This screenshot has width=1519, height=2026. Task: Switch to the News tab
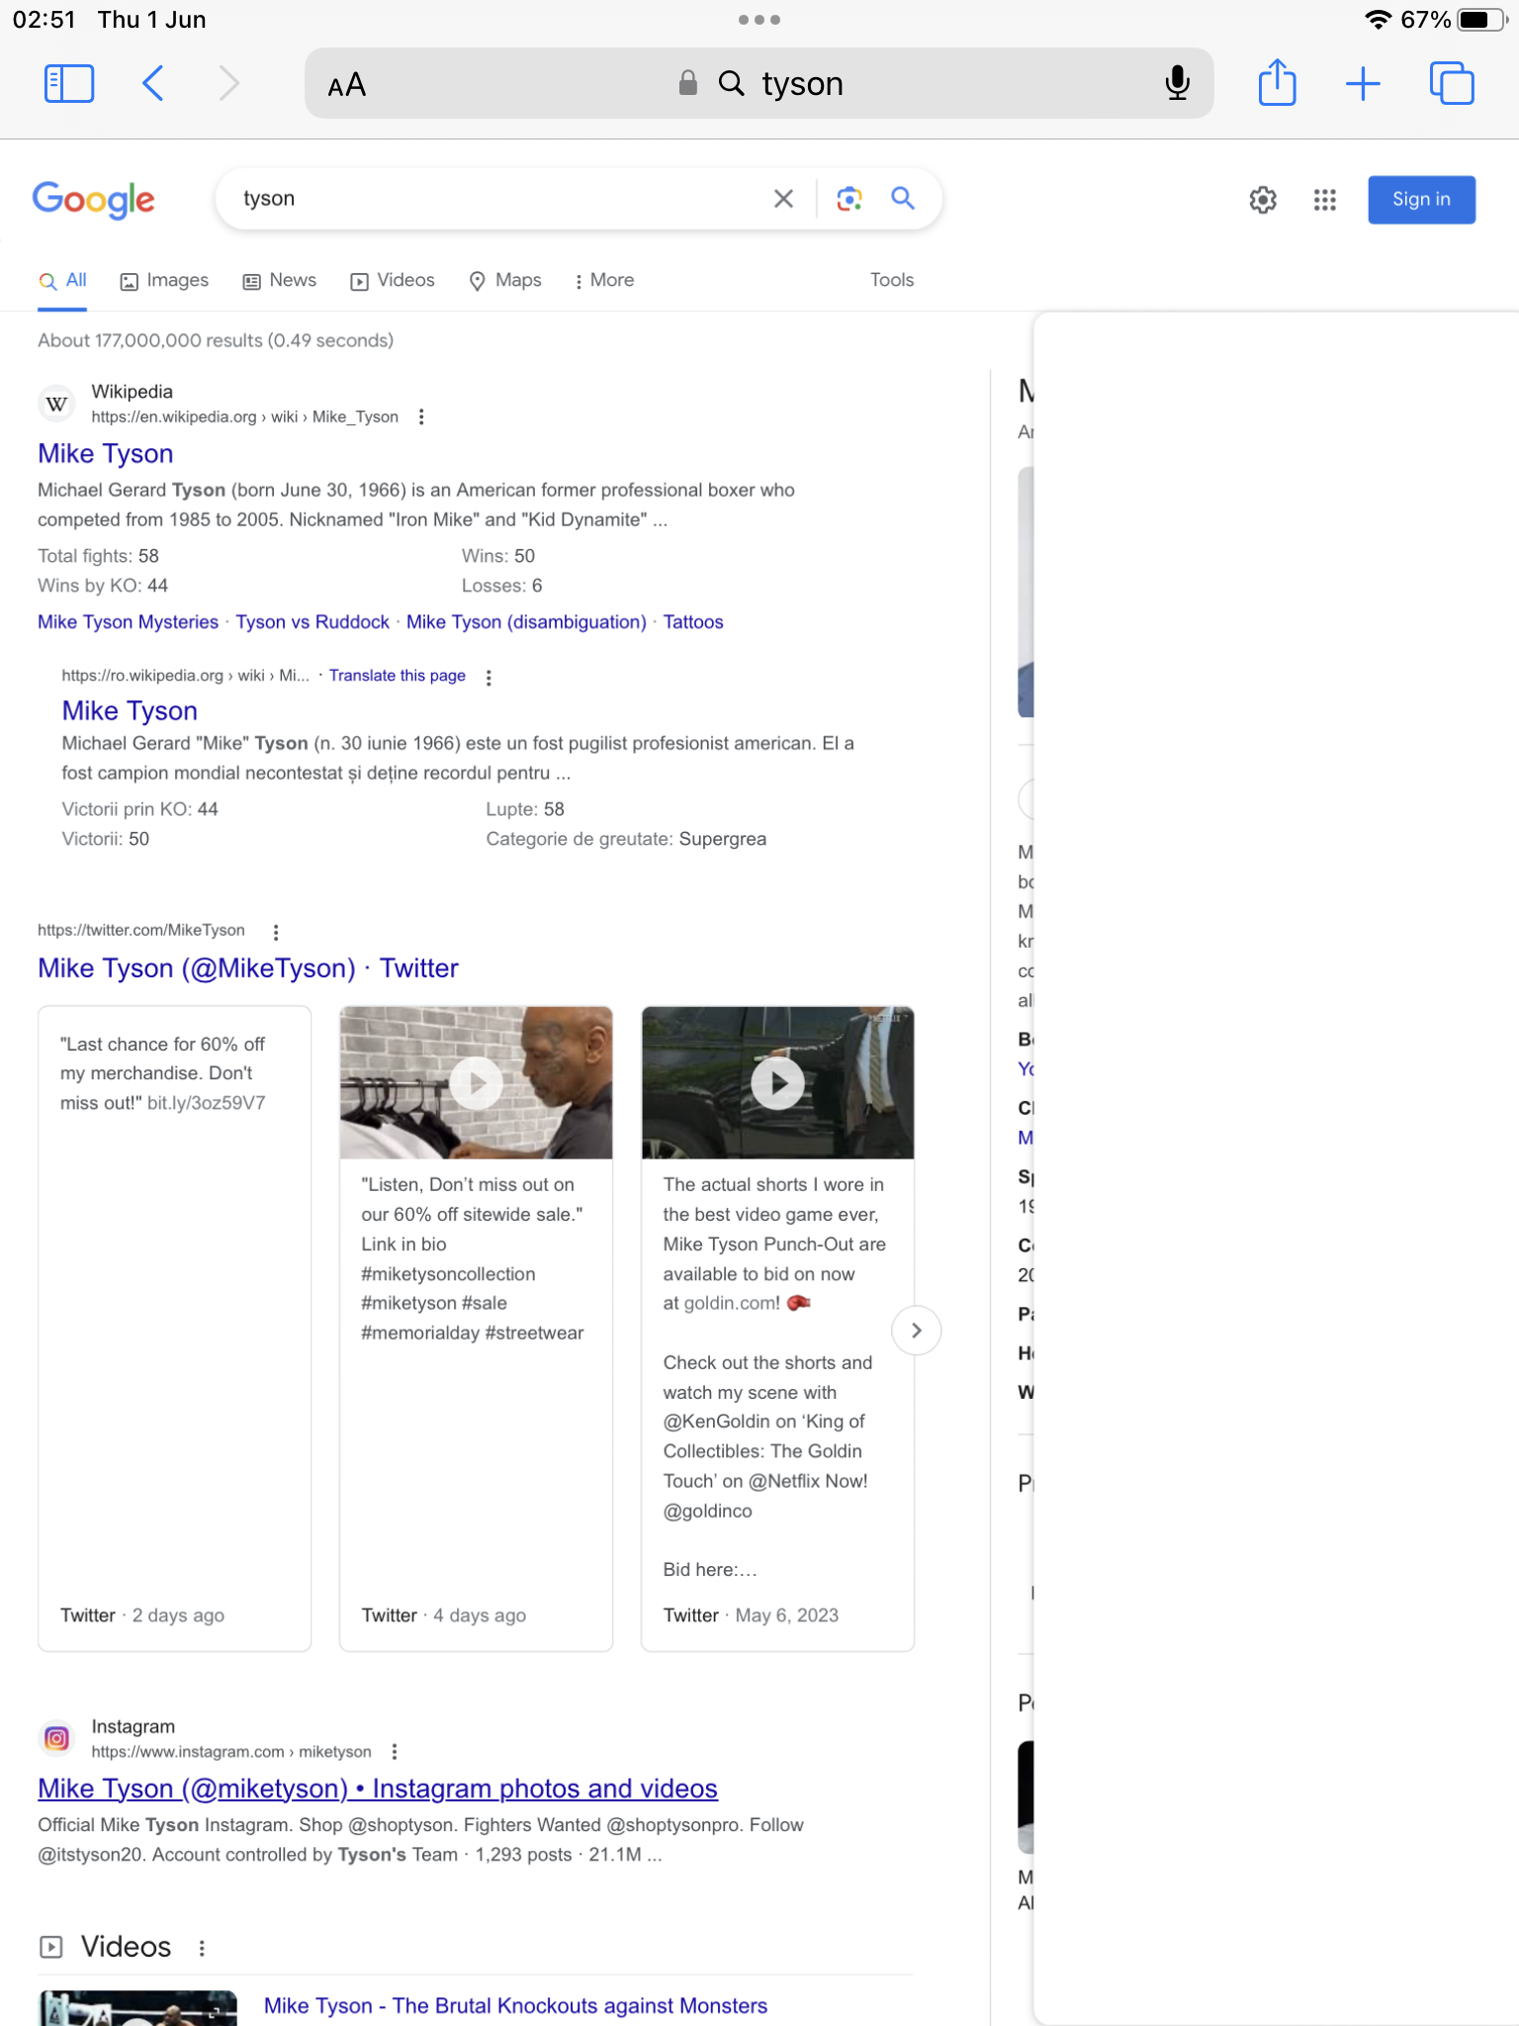280,281
